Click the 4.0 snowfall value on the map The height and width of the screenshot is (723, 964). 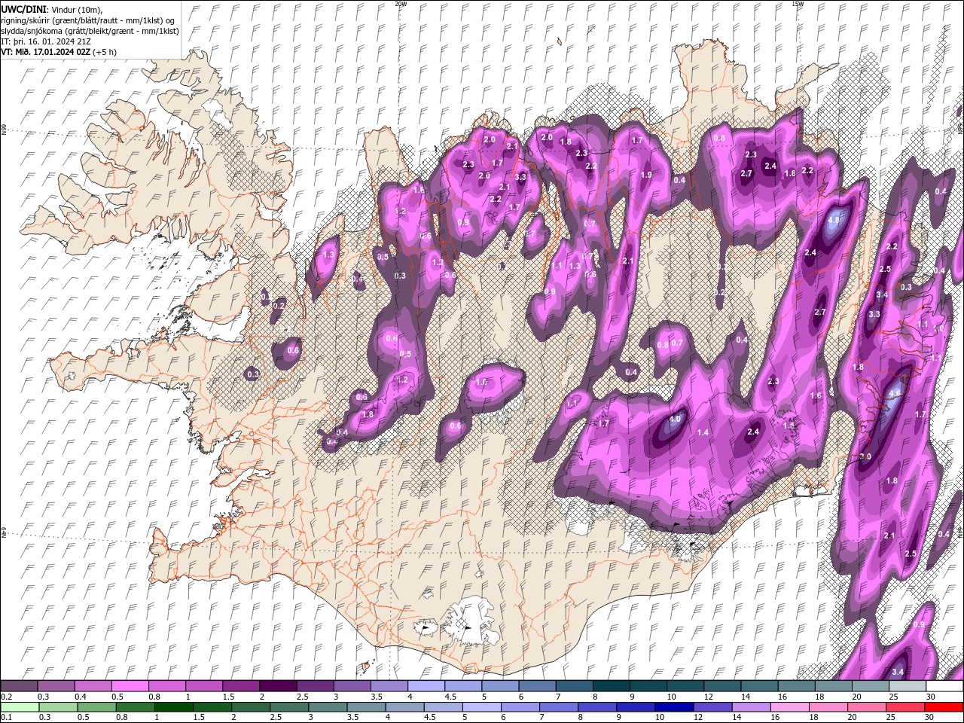[x=676, y=419]
